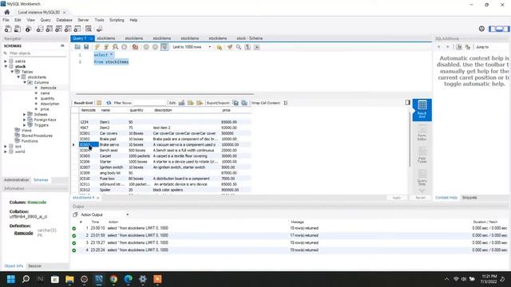Viewport: 511px width, 287px height.
Task: Click the Revert button
Action: pyautogui.click(x=421, y=198)
